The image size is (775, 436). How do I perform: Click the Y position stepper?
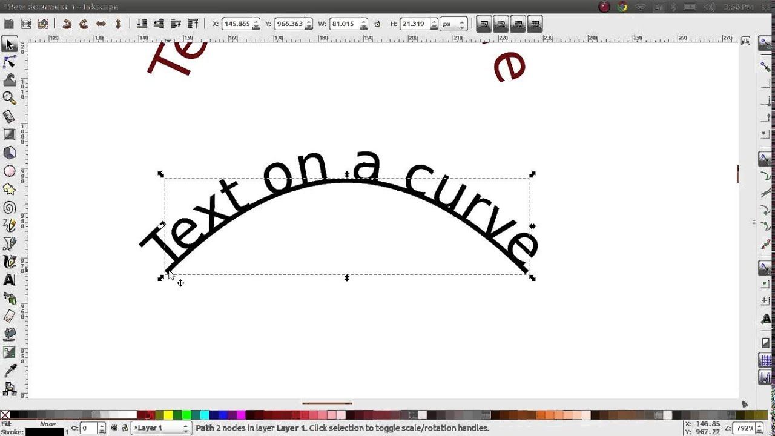(308, 24)
